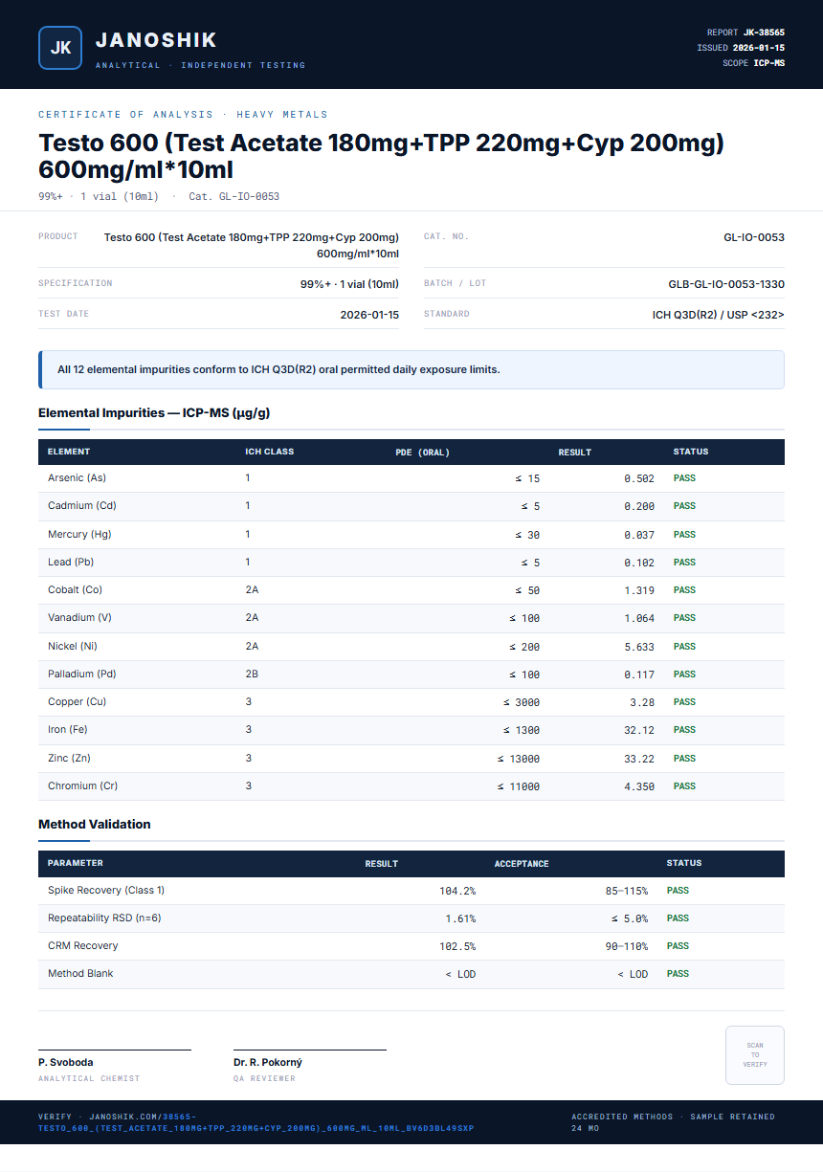Viewport: 823px width, 1172px height.
Task: Click the P. Svoboda signature name
Action: point(66,1062)
